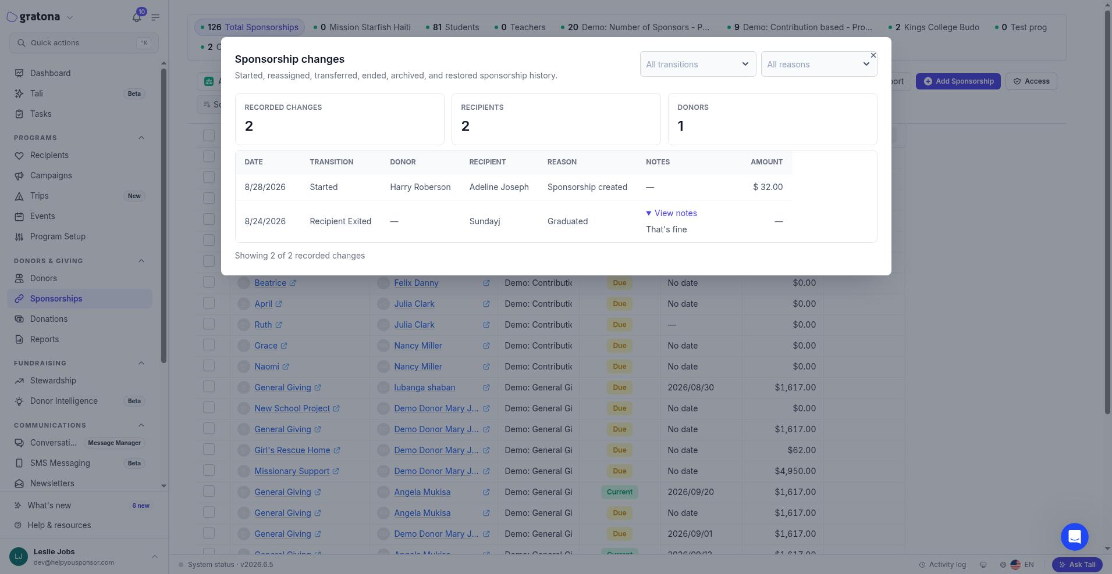Open the All reasons dropdown
This screenshot has width=1112, height=574.
(x=819, y=64)
